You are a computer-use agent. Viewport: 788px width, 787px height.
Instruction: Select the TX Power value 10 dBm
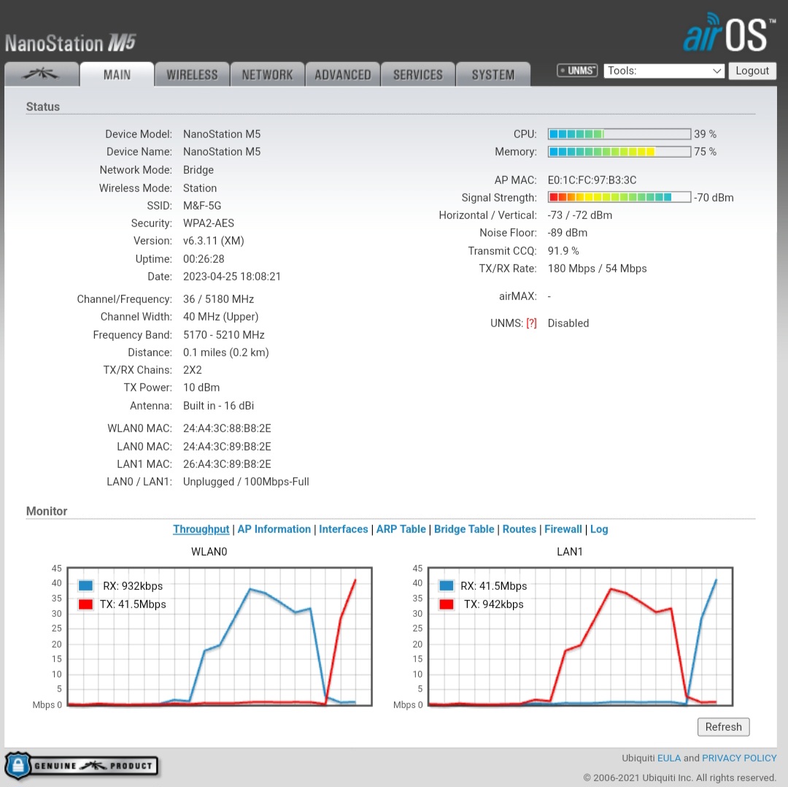pos(201,388)
